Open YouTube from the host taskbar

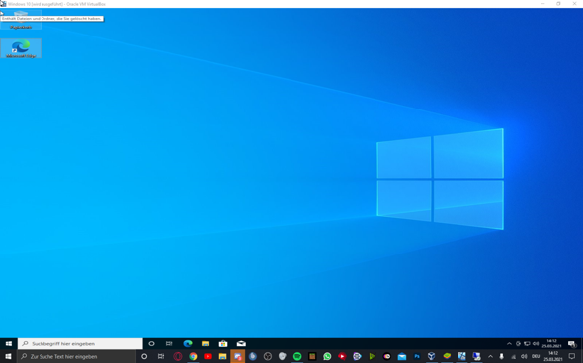tap(208, 356)
